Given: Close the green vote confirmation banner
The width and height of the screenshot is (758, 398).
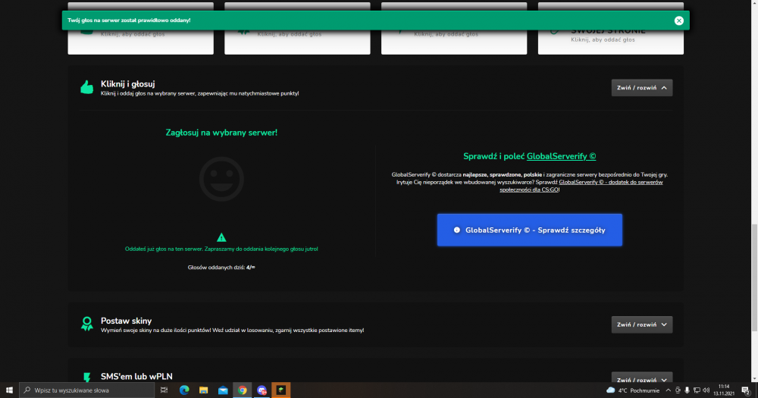Looking at the screenshot, I should pyautogui.click(x=678, y=20).
